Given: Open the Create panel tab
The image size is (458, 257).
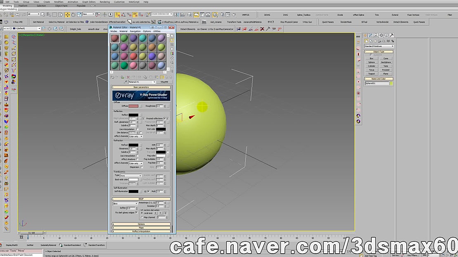Looking at the screenshot, I should [365, 35].
